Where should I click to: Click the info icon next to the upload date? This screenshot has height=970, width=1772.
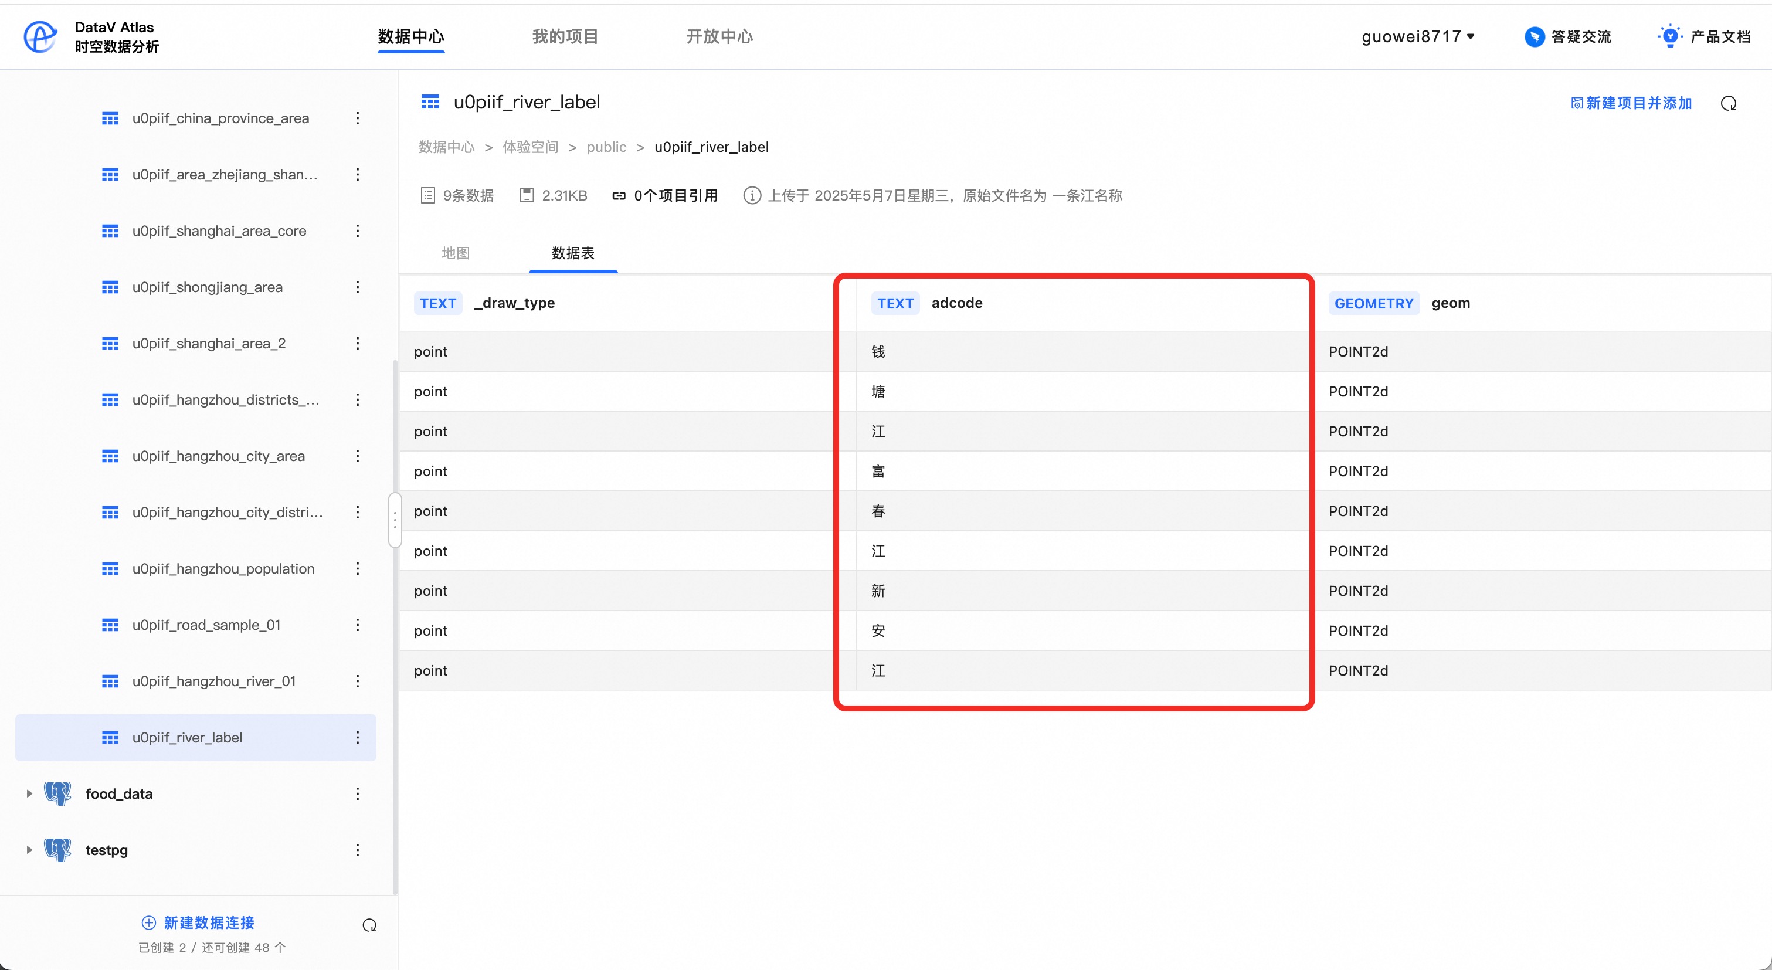(x=752, y=195)
